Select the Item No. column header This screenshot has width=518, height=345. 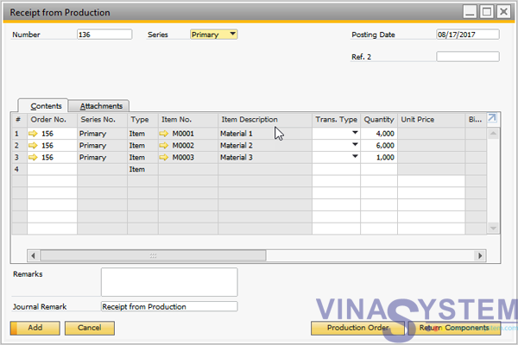(x=188, y=120)
